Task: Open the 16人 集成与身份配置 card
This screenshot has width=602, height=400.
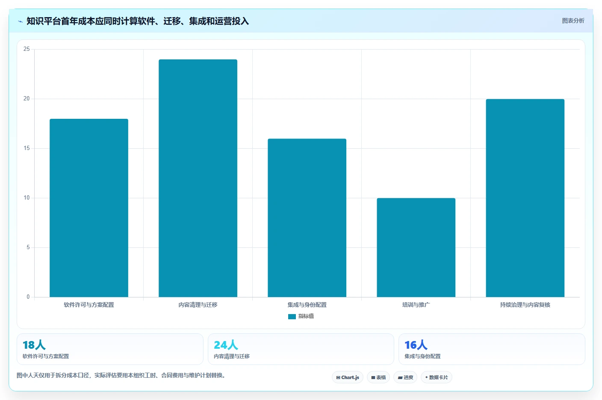Action: [492, 349]
